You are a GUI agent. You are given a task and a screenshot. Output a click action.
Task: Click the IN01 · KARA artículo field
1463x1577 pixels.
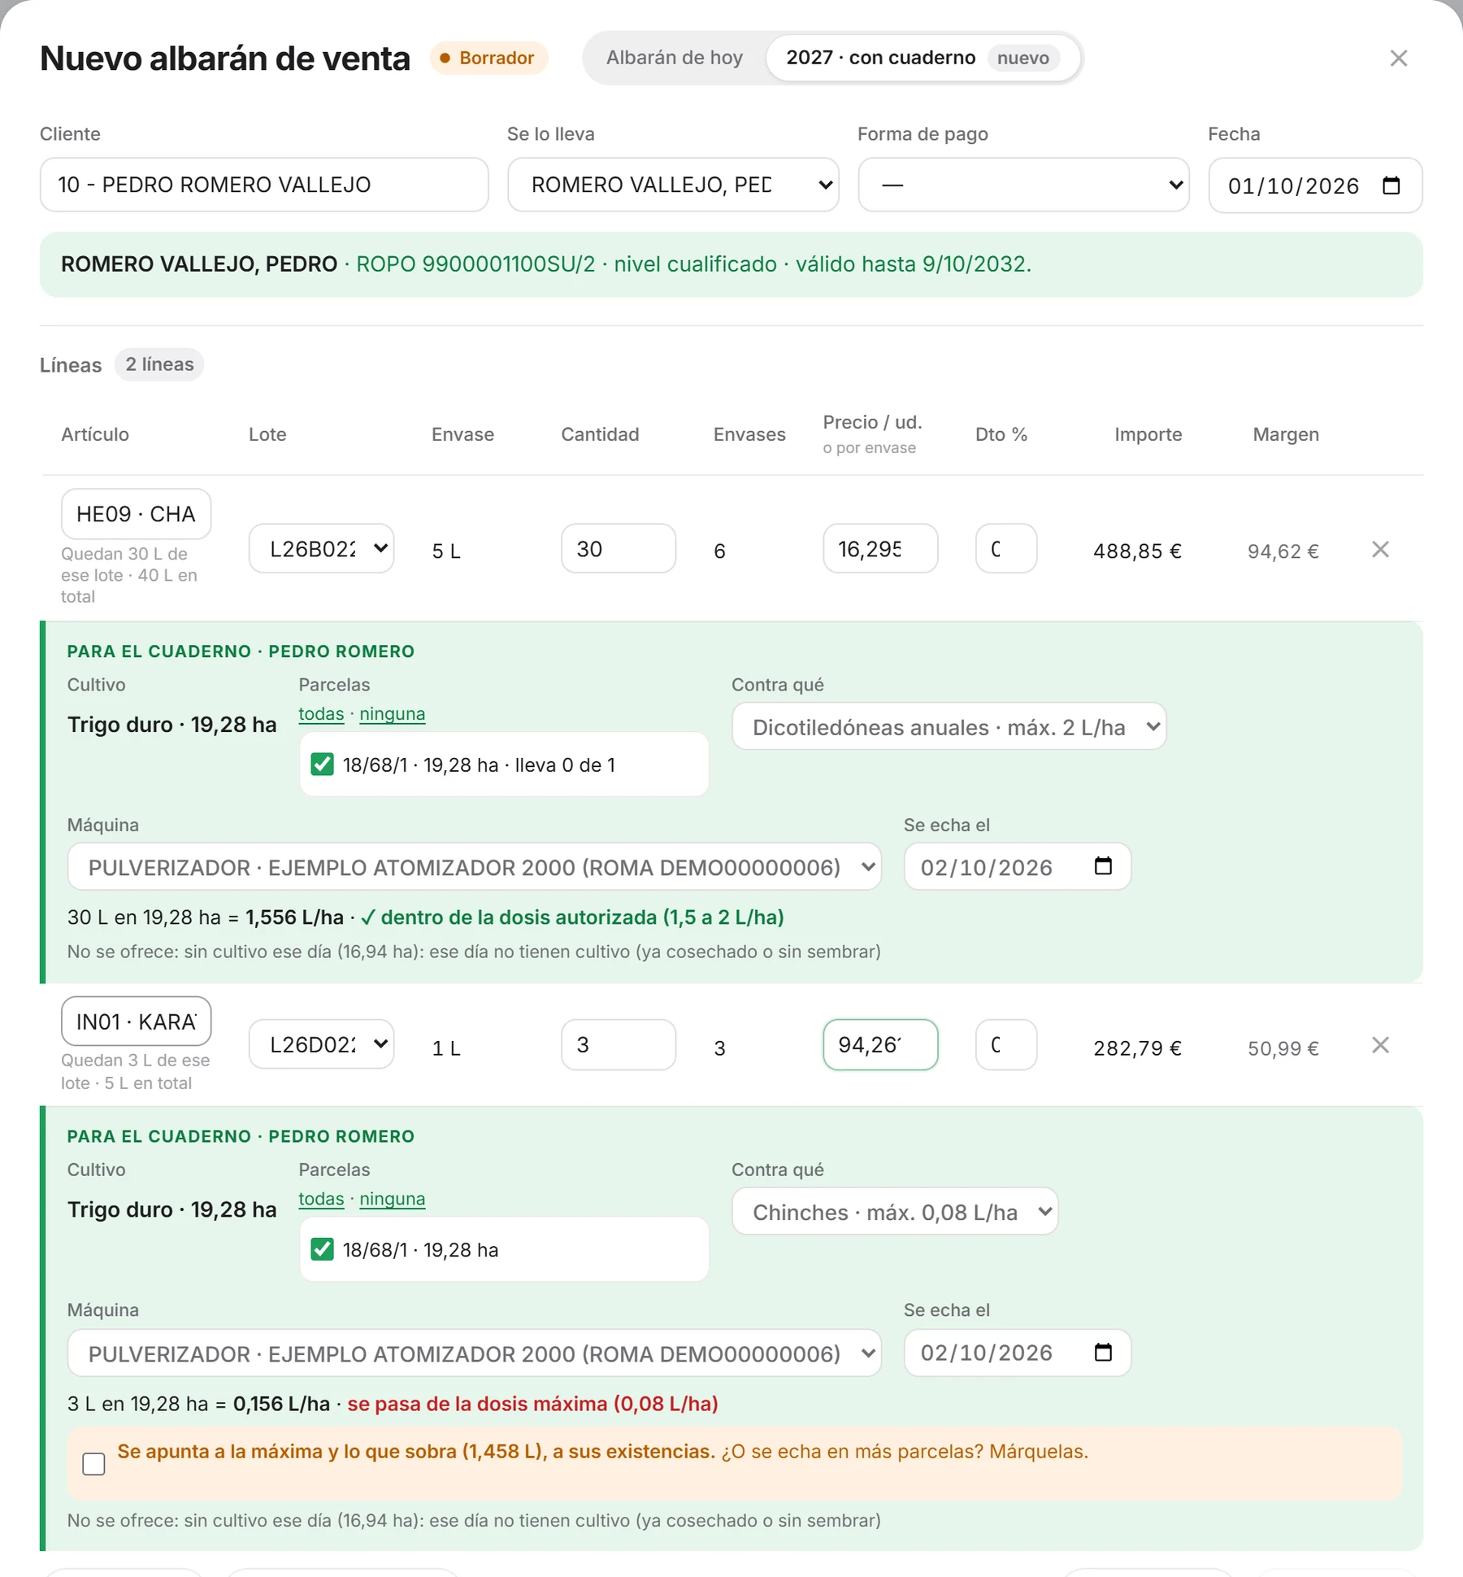click(136, 1022)
